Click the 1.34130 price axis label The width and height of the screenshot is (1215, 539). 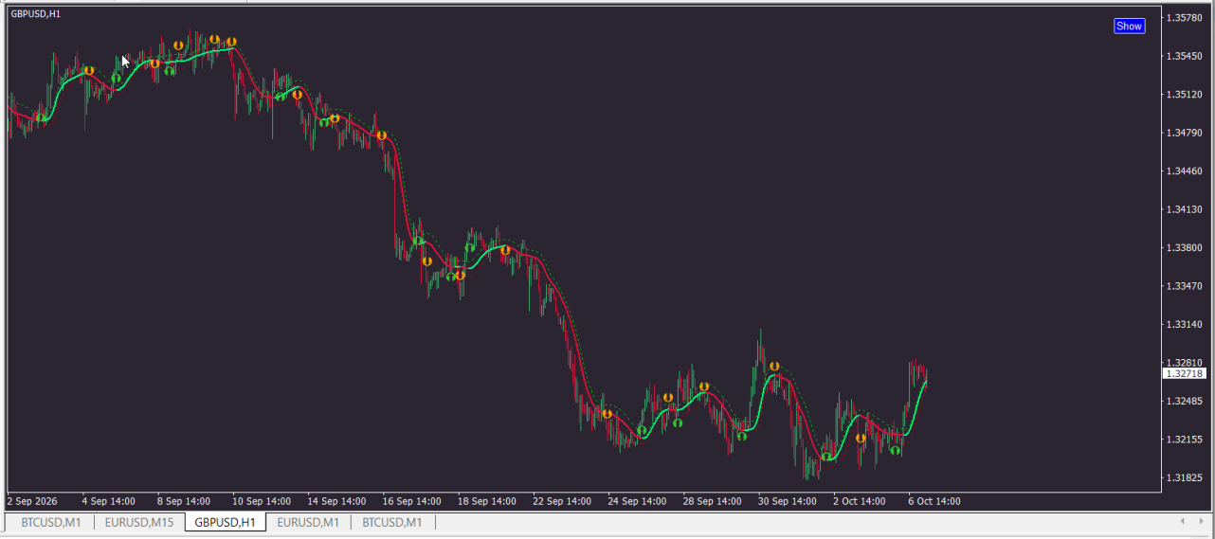(1185, 209)
